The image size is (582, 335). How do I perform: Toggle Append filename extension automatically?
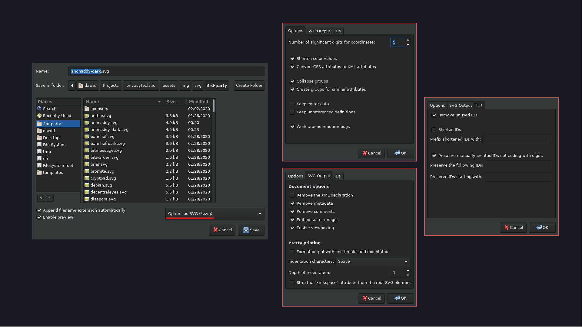[39, 210]
